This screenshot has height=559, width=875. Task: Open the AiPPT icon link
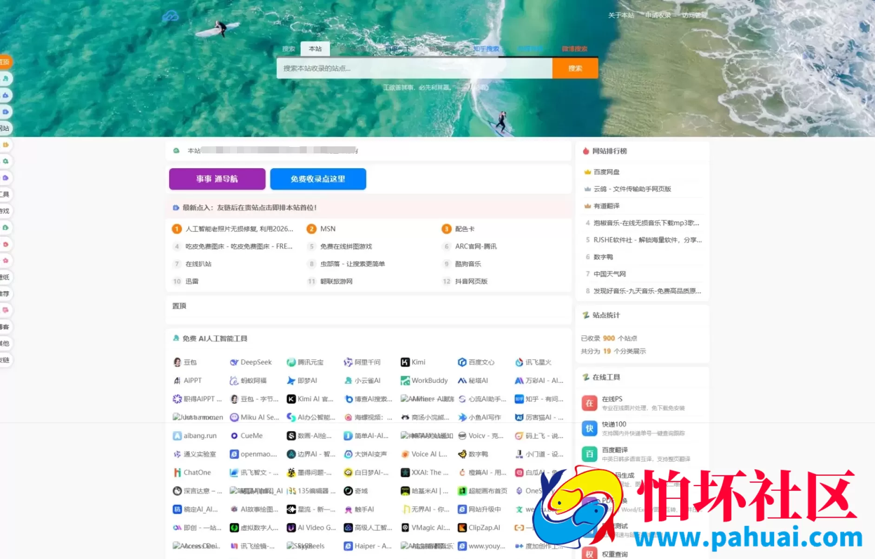pyautogui.click(x=177, y=381)
